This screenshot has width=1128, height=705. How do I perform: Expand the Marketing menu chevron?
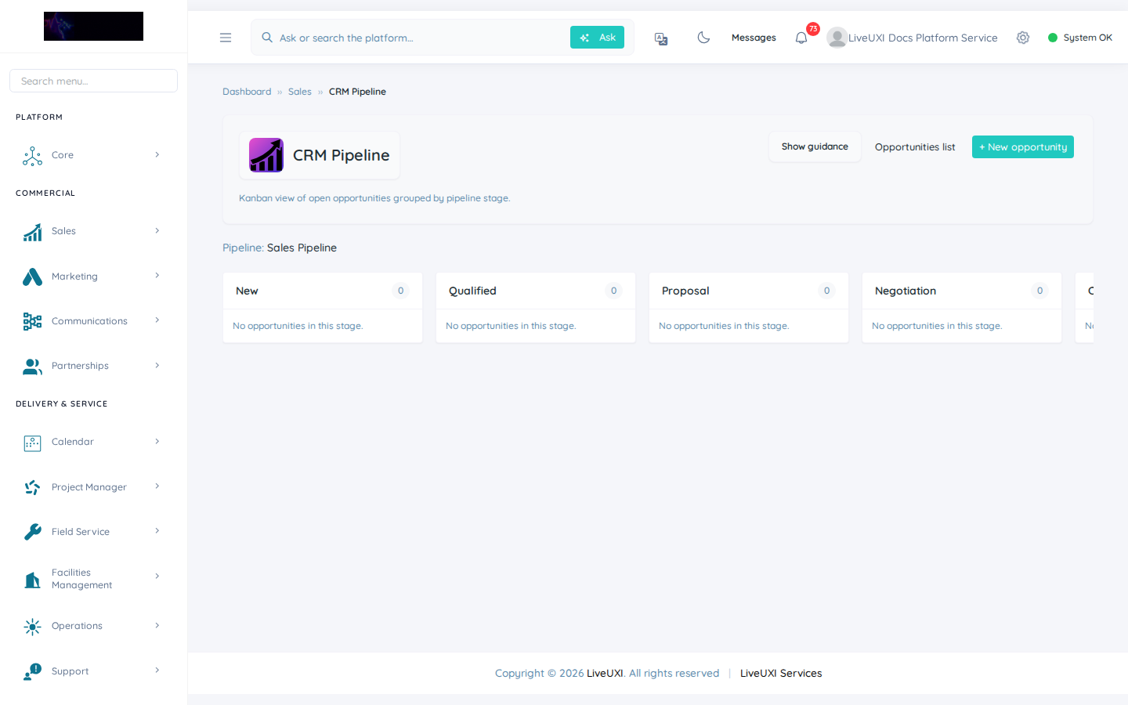click(x=157, y=275)
